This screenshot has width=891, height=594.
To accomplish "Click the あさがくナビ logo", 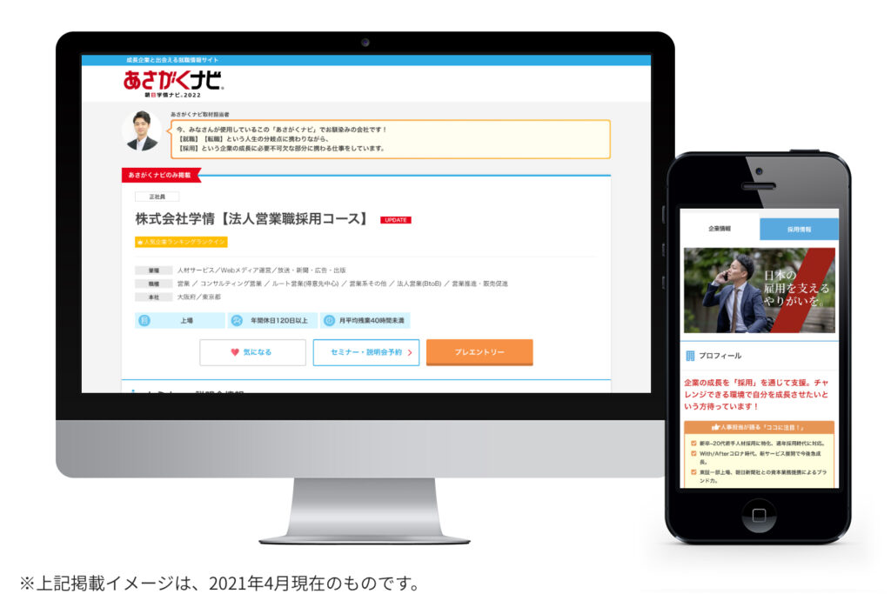I will 173,83.
